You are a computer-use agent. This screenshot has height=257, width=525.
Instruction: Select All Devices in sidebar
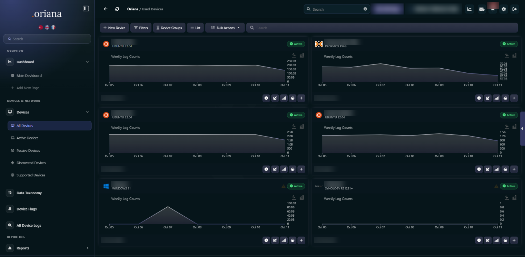point(49,126)
